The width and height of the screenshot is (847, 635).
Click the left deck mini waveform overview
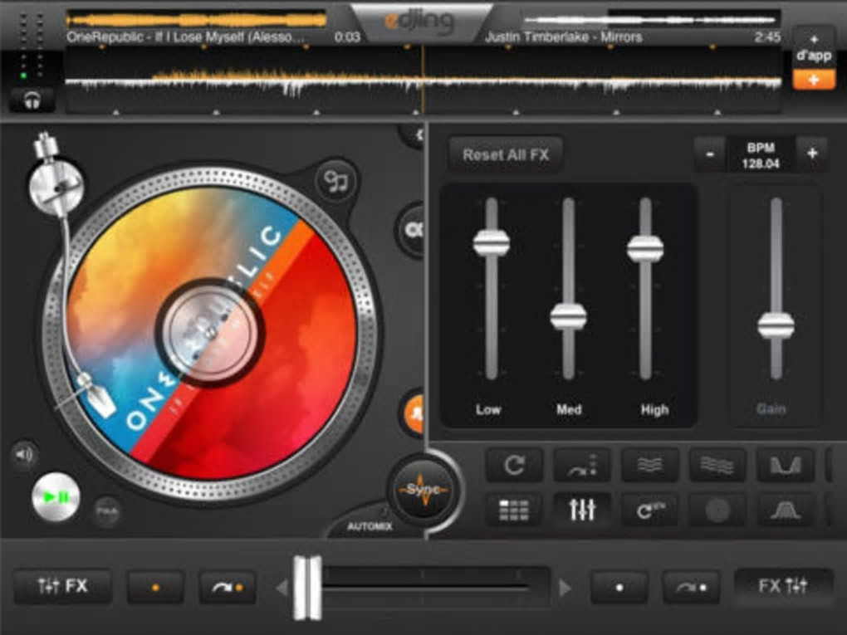(196, 19)
